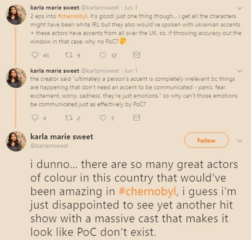251x240 pixels.
Task: Expand the second tweet's more-options arrow
Action: tap(240, 71)
